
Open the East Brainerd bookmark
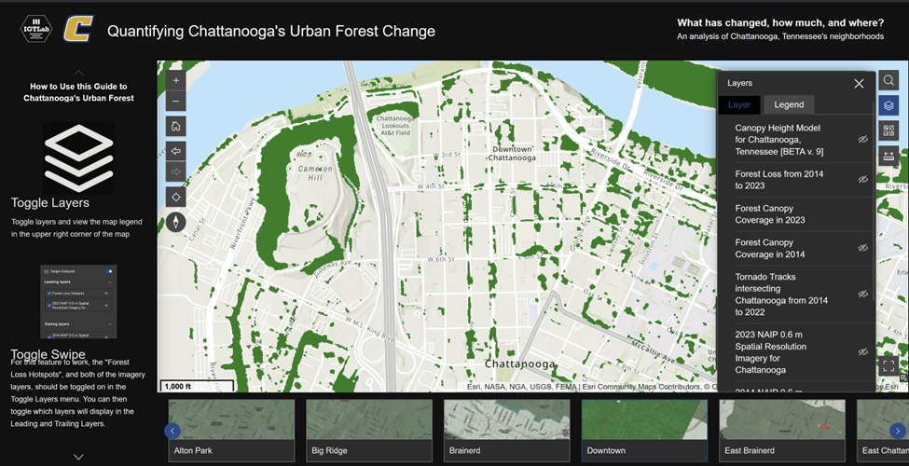[x=782, y=431]
